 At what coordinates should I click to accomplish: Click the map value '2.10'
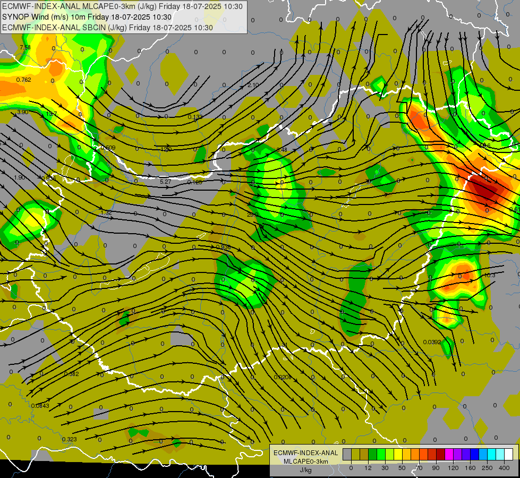pyautogui.click(x=253, y=86)
